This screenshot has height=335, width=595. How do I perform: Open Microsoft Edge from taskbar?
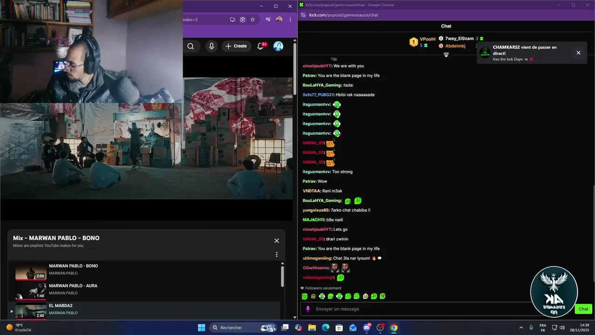[x=325, y=328]
